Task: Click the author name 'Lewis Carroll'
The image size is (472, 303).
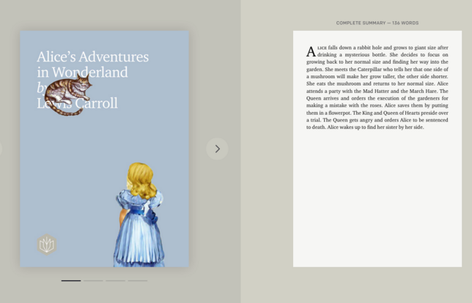Action: (x=78, y=103)
